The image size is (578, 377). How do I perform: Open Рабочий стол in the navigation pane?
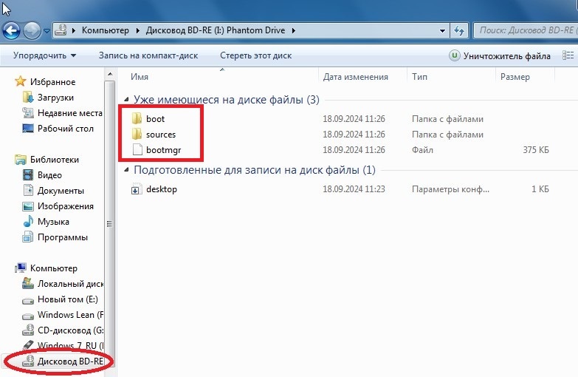[66, 129]
